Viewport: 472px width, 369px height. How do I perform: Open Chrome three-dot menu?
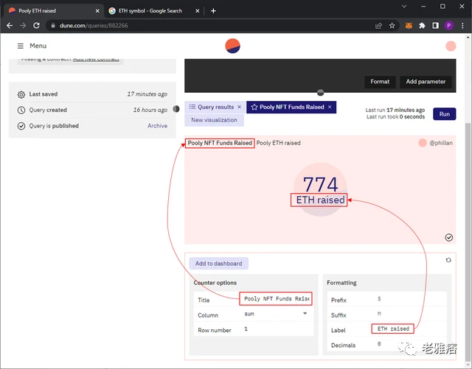(462, 26)
